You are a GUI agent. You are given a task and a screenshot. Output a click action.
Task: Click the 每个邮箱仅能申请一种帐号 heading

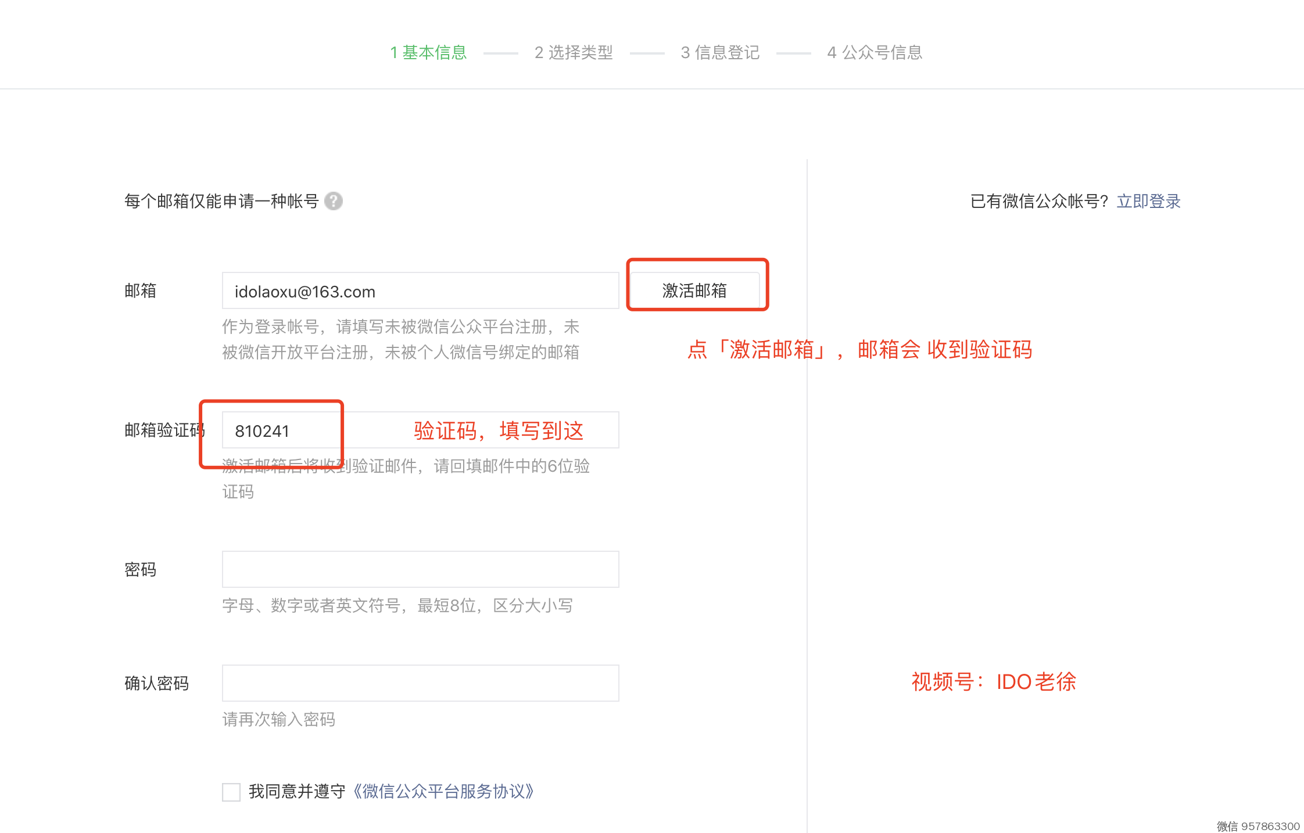click(221, 201)
